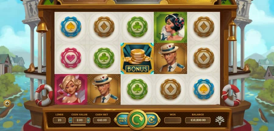Select the dark-haired lady symbol on green background

tap(170, 27)
